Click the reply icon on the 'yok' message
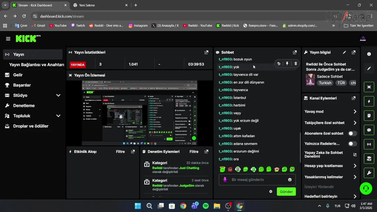The height and width of the screenshot is (212, 377). click(x=279, y=64)
